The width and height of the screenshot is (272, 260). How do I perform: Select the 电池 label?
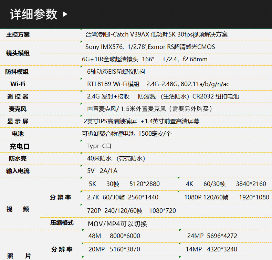(x=18, y=134)
